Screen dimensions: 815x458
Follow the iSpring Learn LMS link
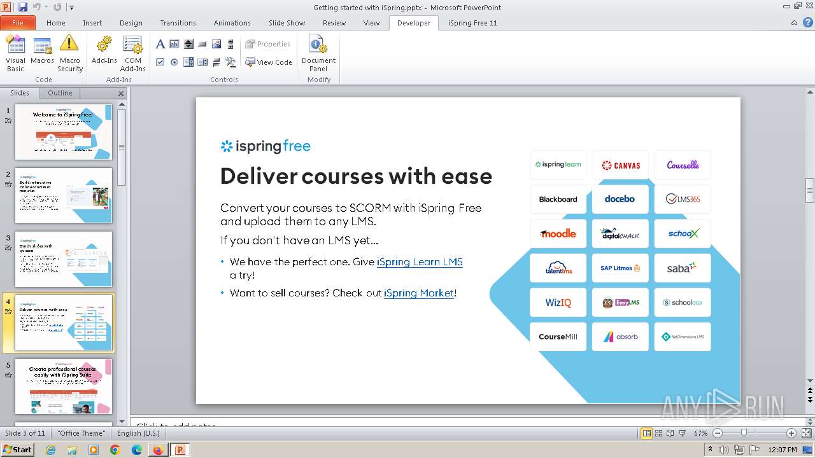(x=420, y=261)
